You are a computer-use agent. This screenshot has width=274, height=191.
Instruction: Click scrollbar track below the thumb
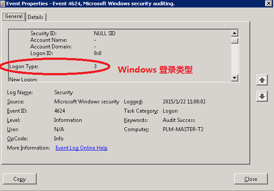(234, 59)
